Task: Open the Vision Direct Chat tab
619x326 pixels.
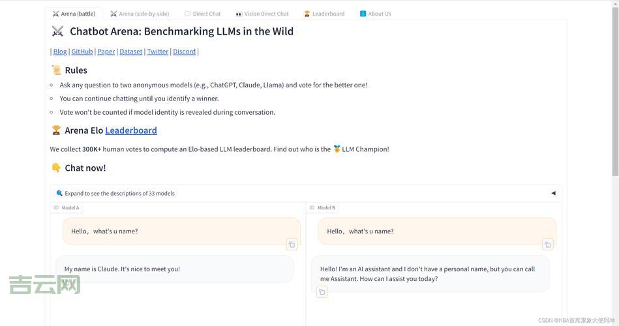Action: point(262,14)
